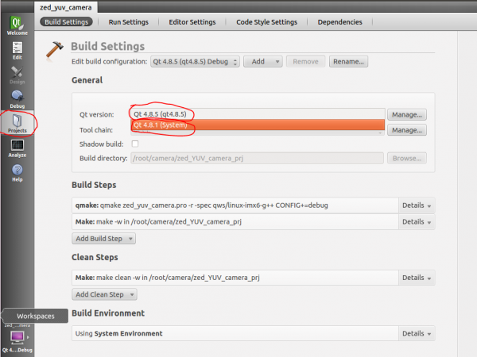The image size is (477, 357).
Task: Switch to the Run Settings tab
Action: [130, 22]
